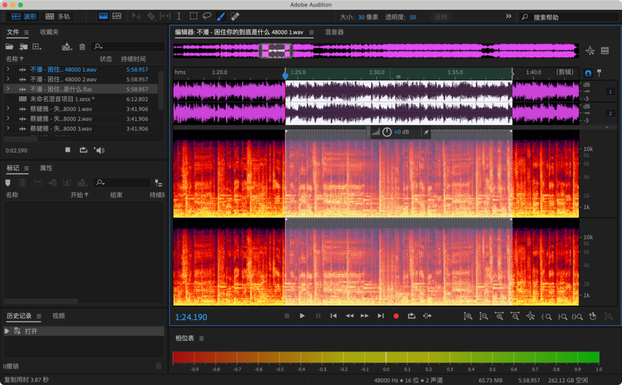Toggle Loop Playback in transport
Screen dimensions: 622x385
pyautogui.click(x=412, y=316)
